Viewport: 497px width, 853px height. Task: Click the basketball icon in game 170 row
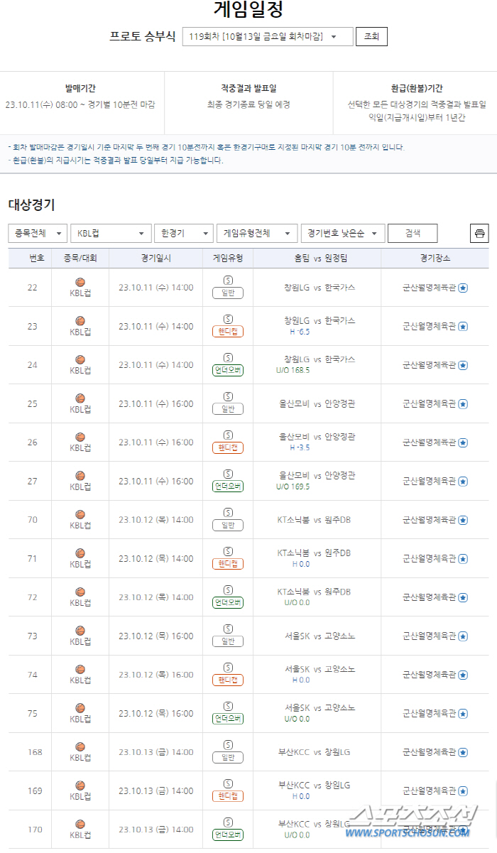[80, 824]
